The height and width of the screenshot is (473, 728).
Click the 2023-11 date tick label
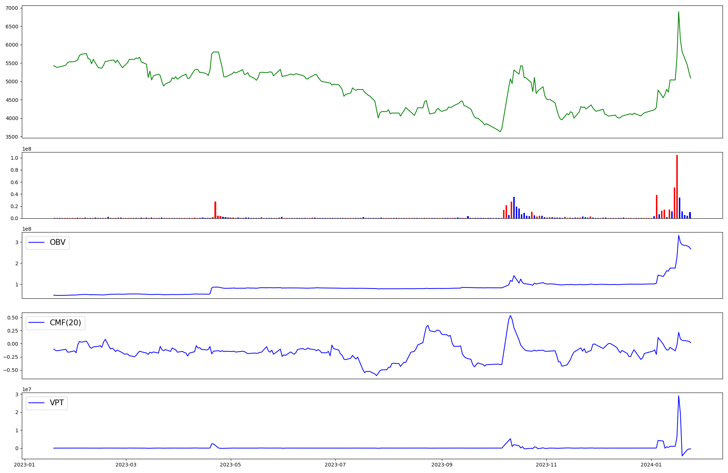546,465
